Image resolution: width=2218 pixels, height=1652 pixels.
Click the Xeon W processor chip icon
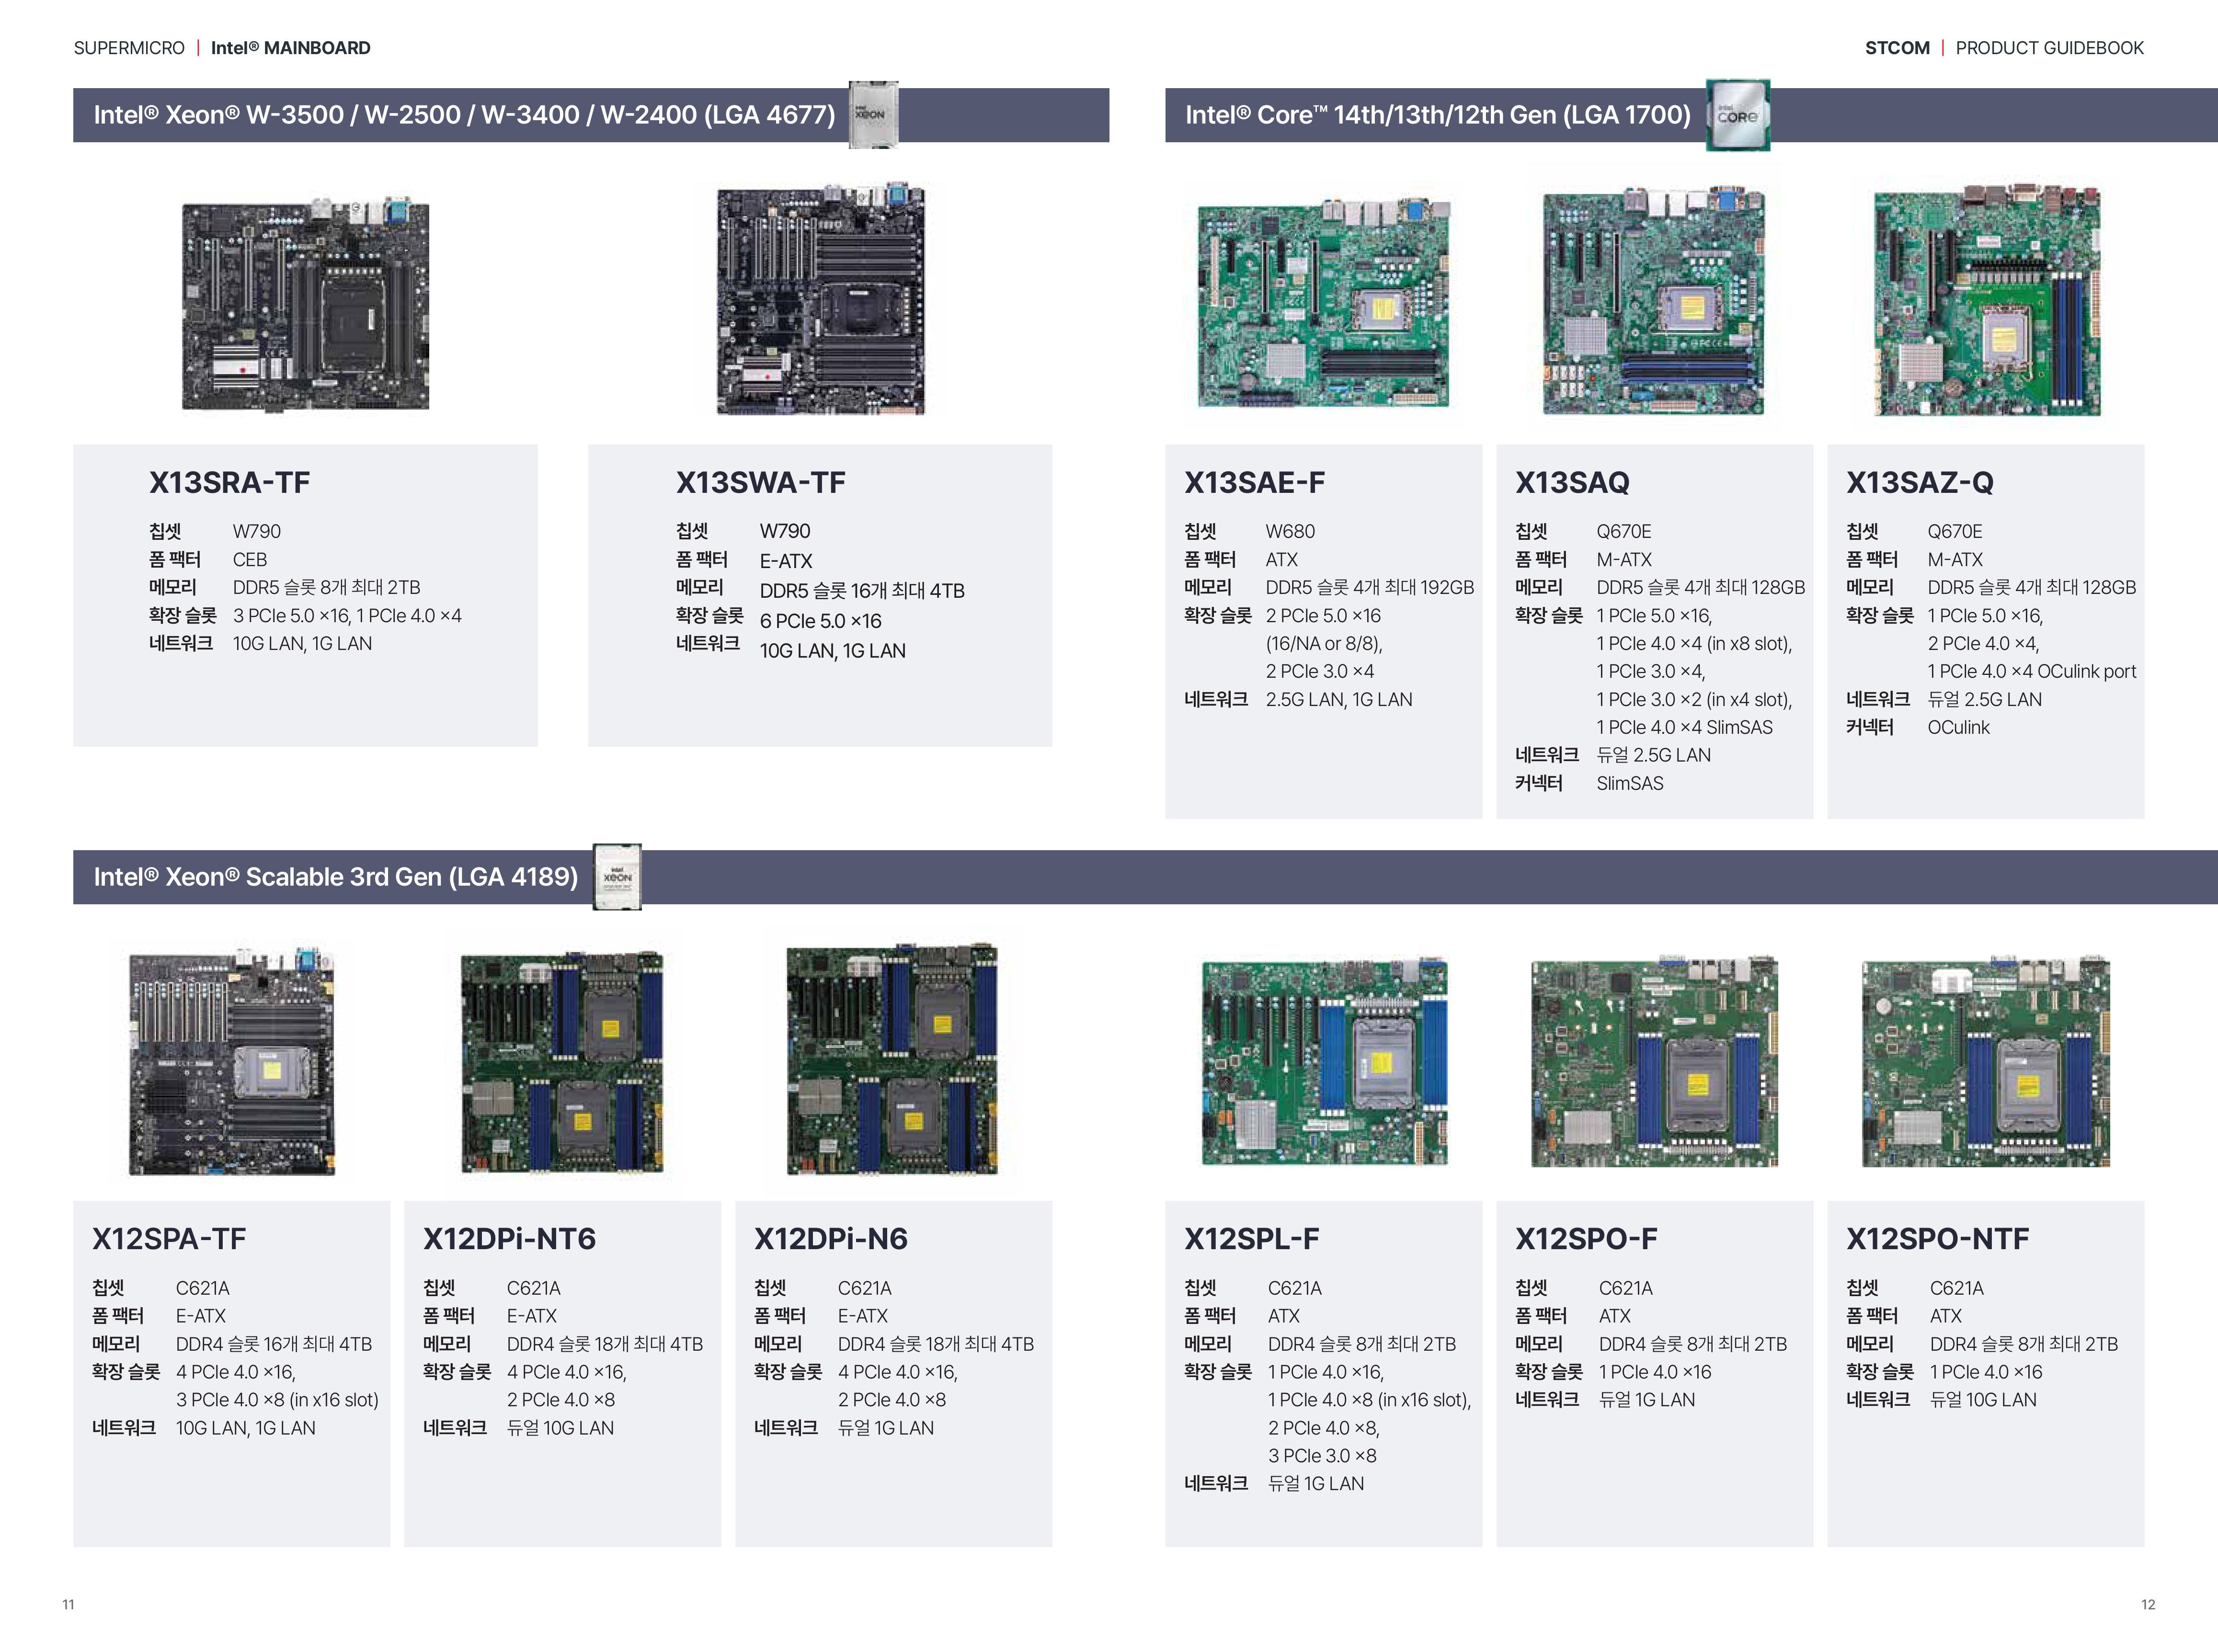coord(873,115)
